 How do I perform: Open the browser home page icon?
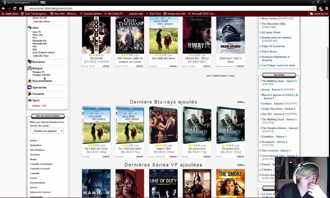click(20, 9)
